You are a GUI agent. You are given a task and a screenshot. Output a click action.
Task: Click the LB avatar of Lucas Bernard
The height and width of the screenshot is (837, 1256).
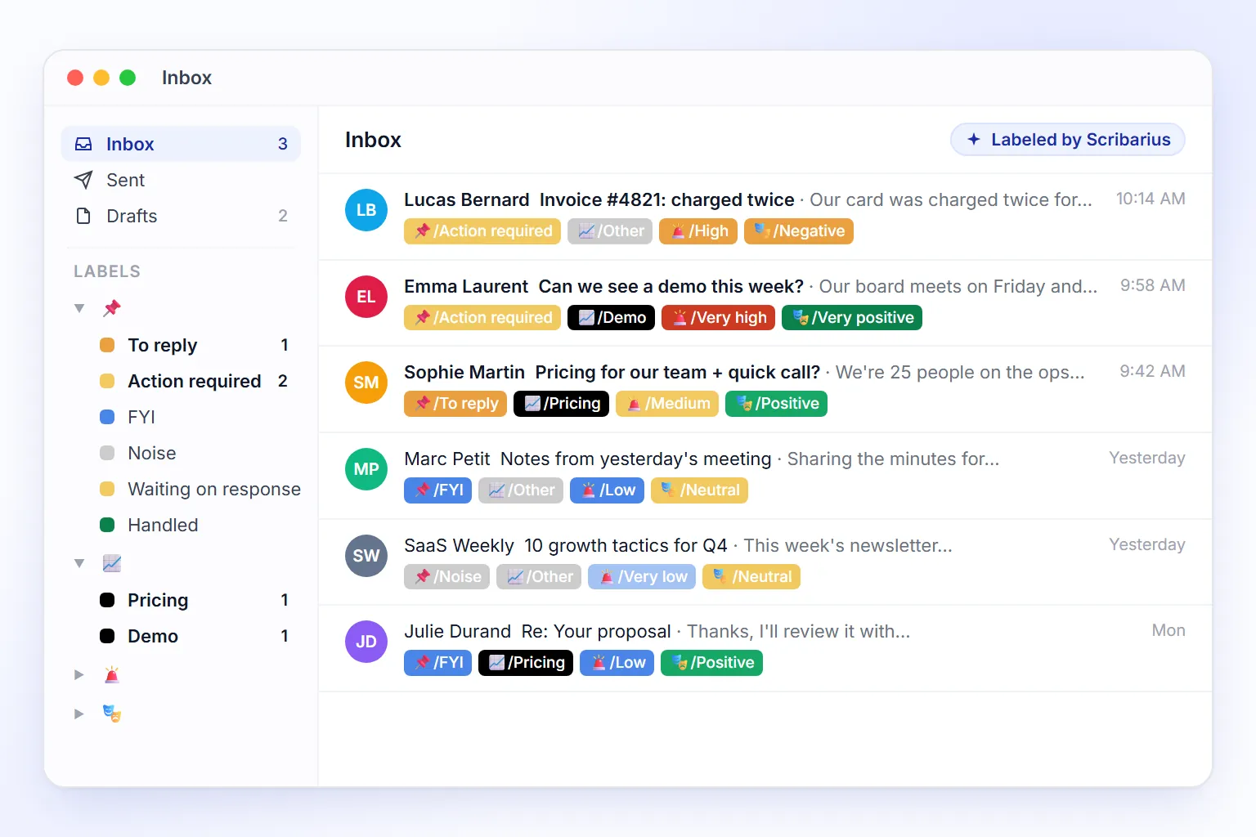point(366,210)
